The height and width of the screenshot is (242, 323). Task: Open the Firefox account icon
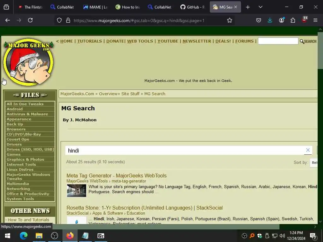point(281,20)
